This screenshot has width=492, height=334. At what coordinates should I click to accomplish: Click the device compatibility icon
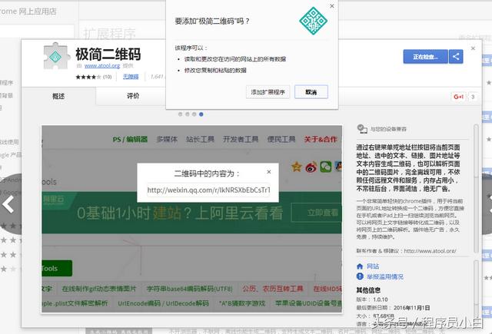pyautogui.click(x=362, y=129)
